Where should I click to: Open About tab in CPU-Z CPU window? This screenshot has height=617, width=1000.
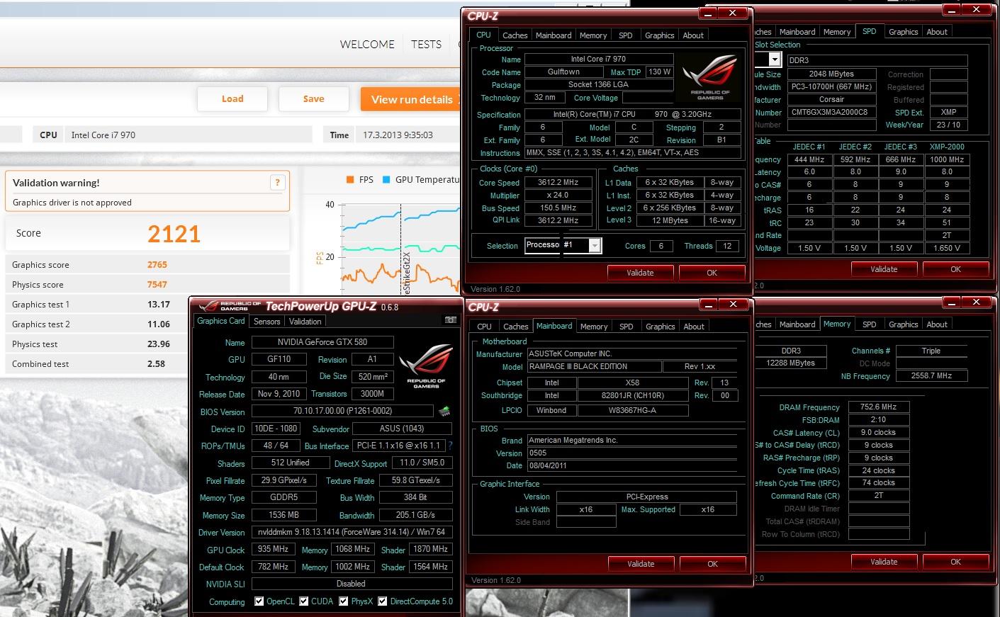[x=693, y=35]
